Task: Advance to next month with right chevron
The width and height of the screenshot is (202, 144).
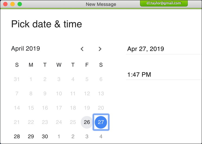Action: click(x=100, y=49)
